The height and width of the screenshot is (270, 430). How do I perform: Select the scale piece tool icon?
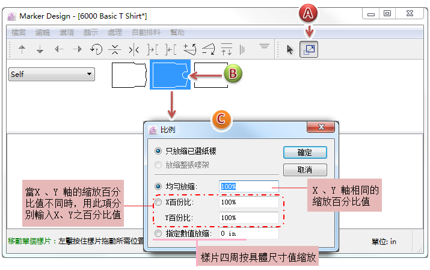pyautogui.click(x=309, y=49)
